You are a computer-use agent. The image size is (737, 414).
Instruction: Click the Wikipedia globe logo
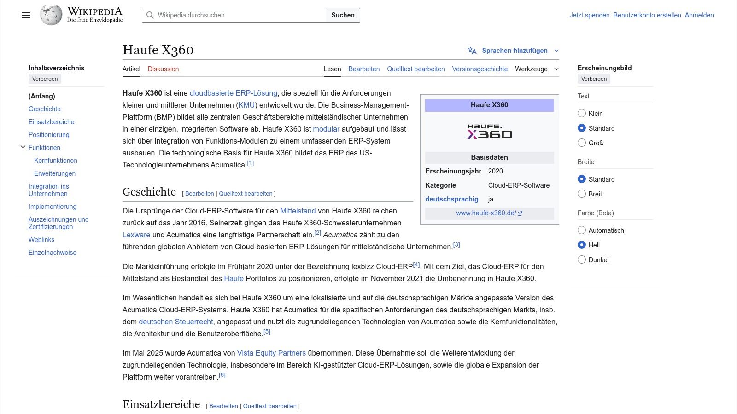51,15
